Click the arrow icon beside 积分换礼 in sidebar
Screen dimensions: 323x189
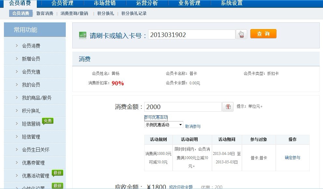point(17,111)
